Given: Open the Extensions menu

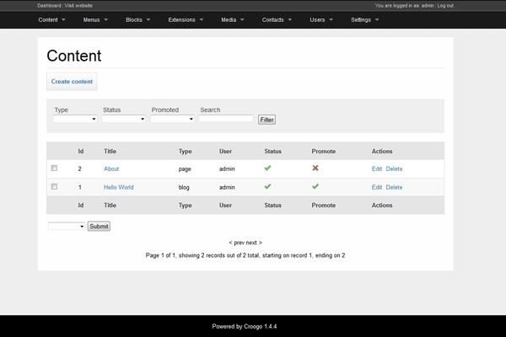Looking at the screenshot, I should tap(185, 19).
